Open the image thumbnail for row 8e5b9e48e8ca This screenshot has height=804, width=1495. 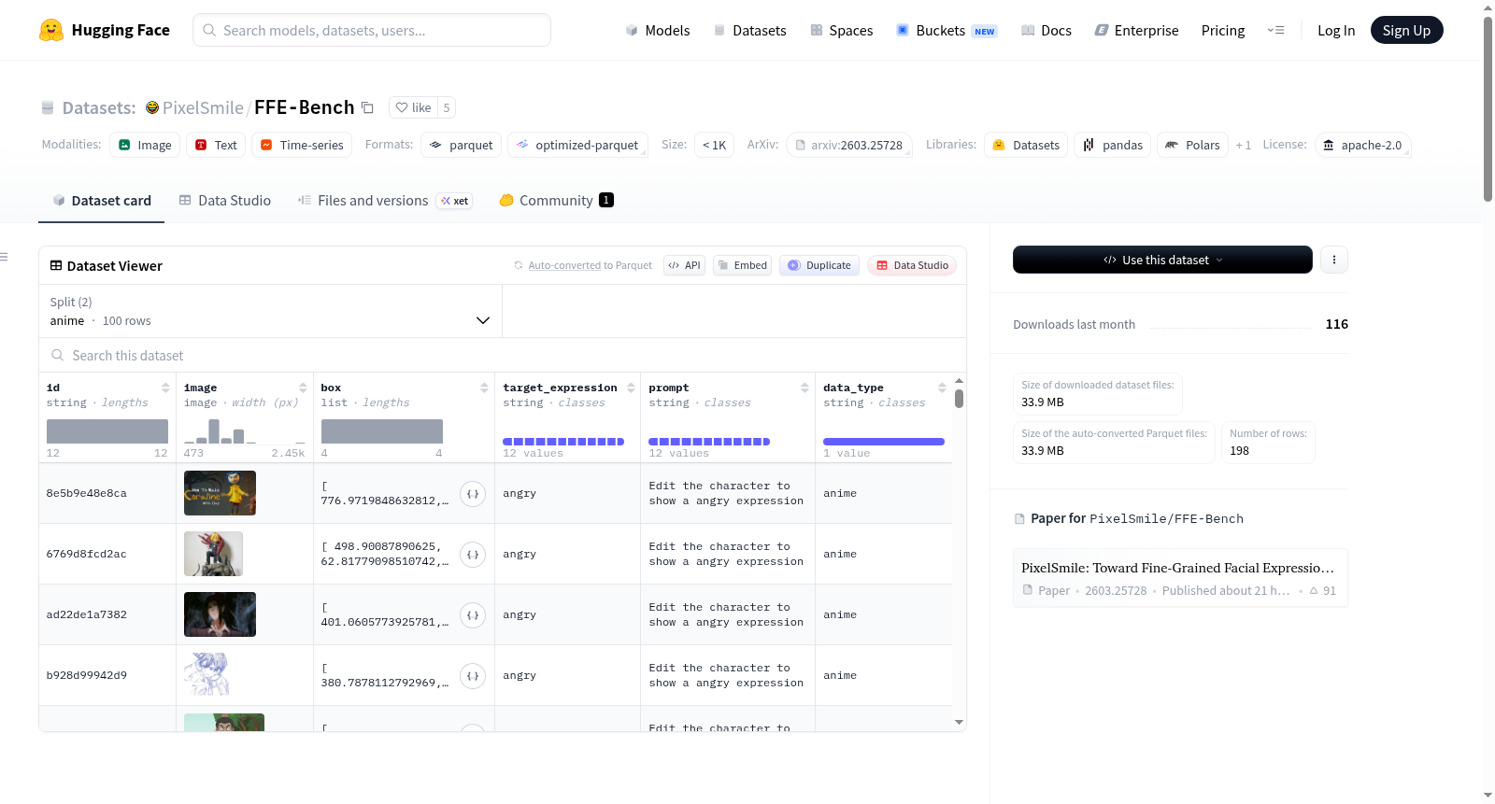coord(220,493)
